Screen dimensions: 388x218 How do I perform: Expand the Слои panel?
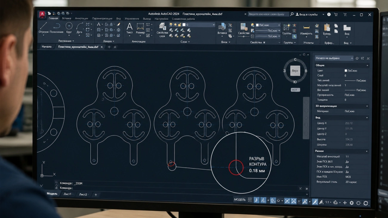(185, 42)
